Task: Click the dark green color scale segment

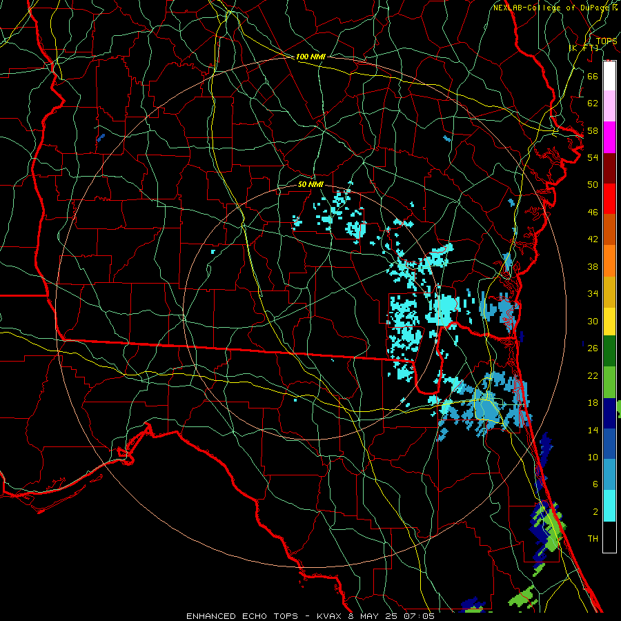Action: (x=609, y=351)
